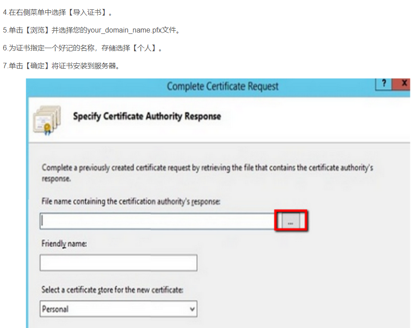The height and width of the screenshot is (328, 418).
Task: Click inside the Friendly name text box
Action: point(118,263)
